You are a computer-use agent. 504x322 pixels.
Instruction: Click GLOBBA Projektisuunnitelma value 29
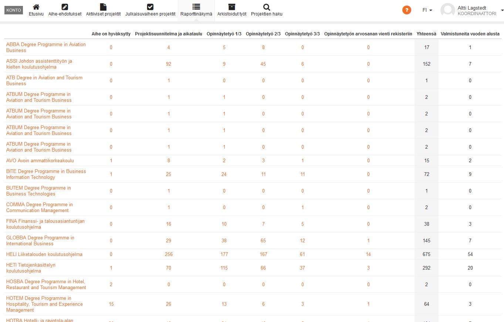tap(169, 240)
